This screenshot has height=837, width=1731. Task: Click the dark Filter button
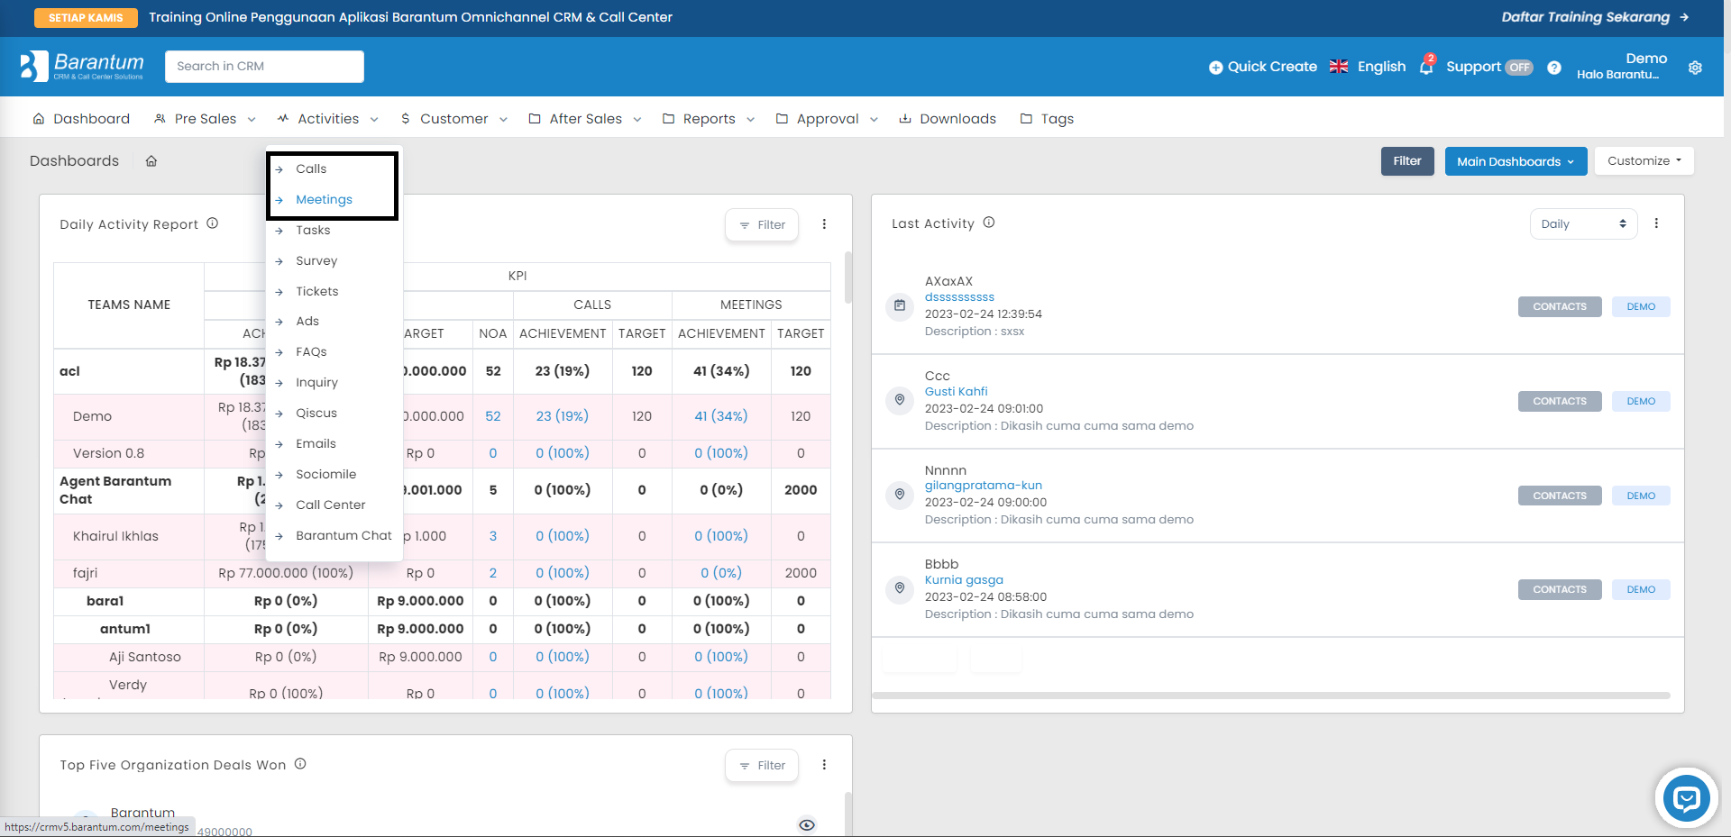(1407, 161)
